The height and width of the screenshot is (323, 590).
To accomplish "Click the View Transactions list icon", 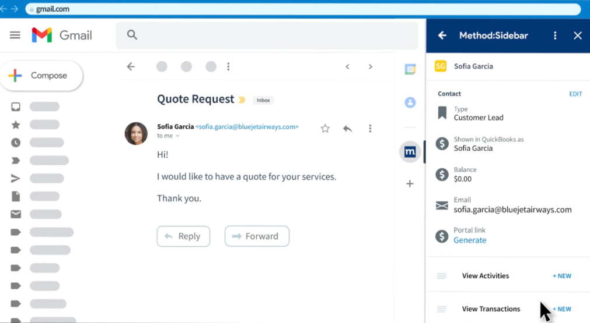I will pos(442,309).
